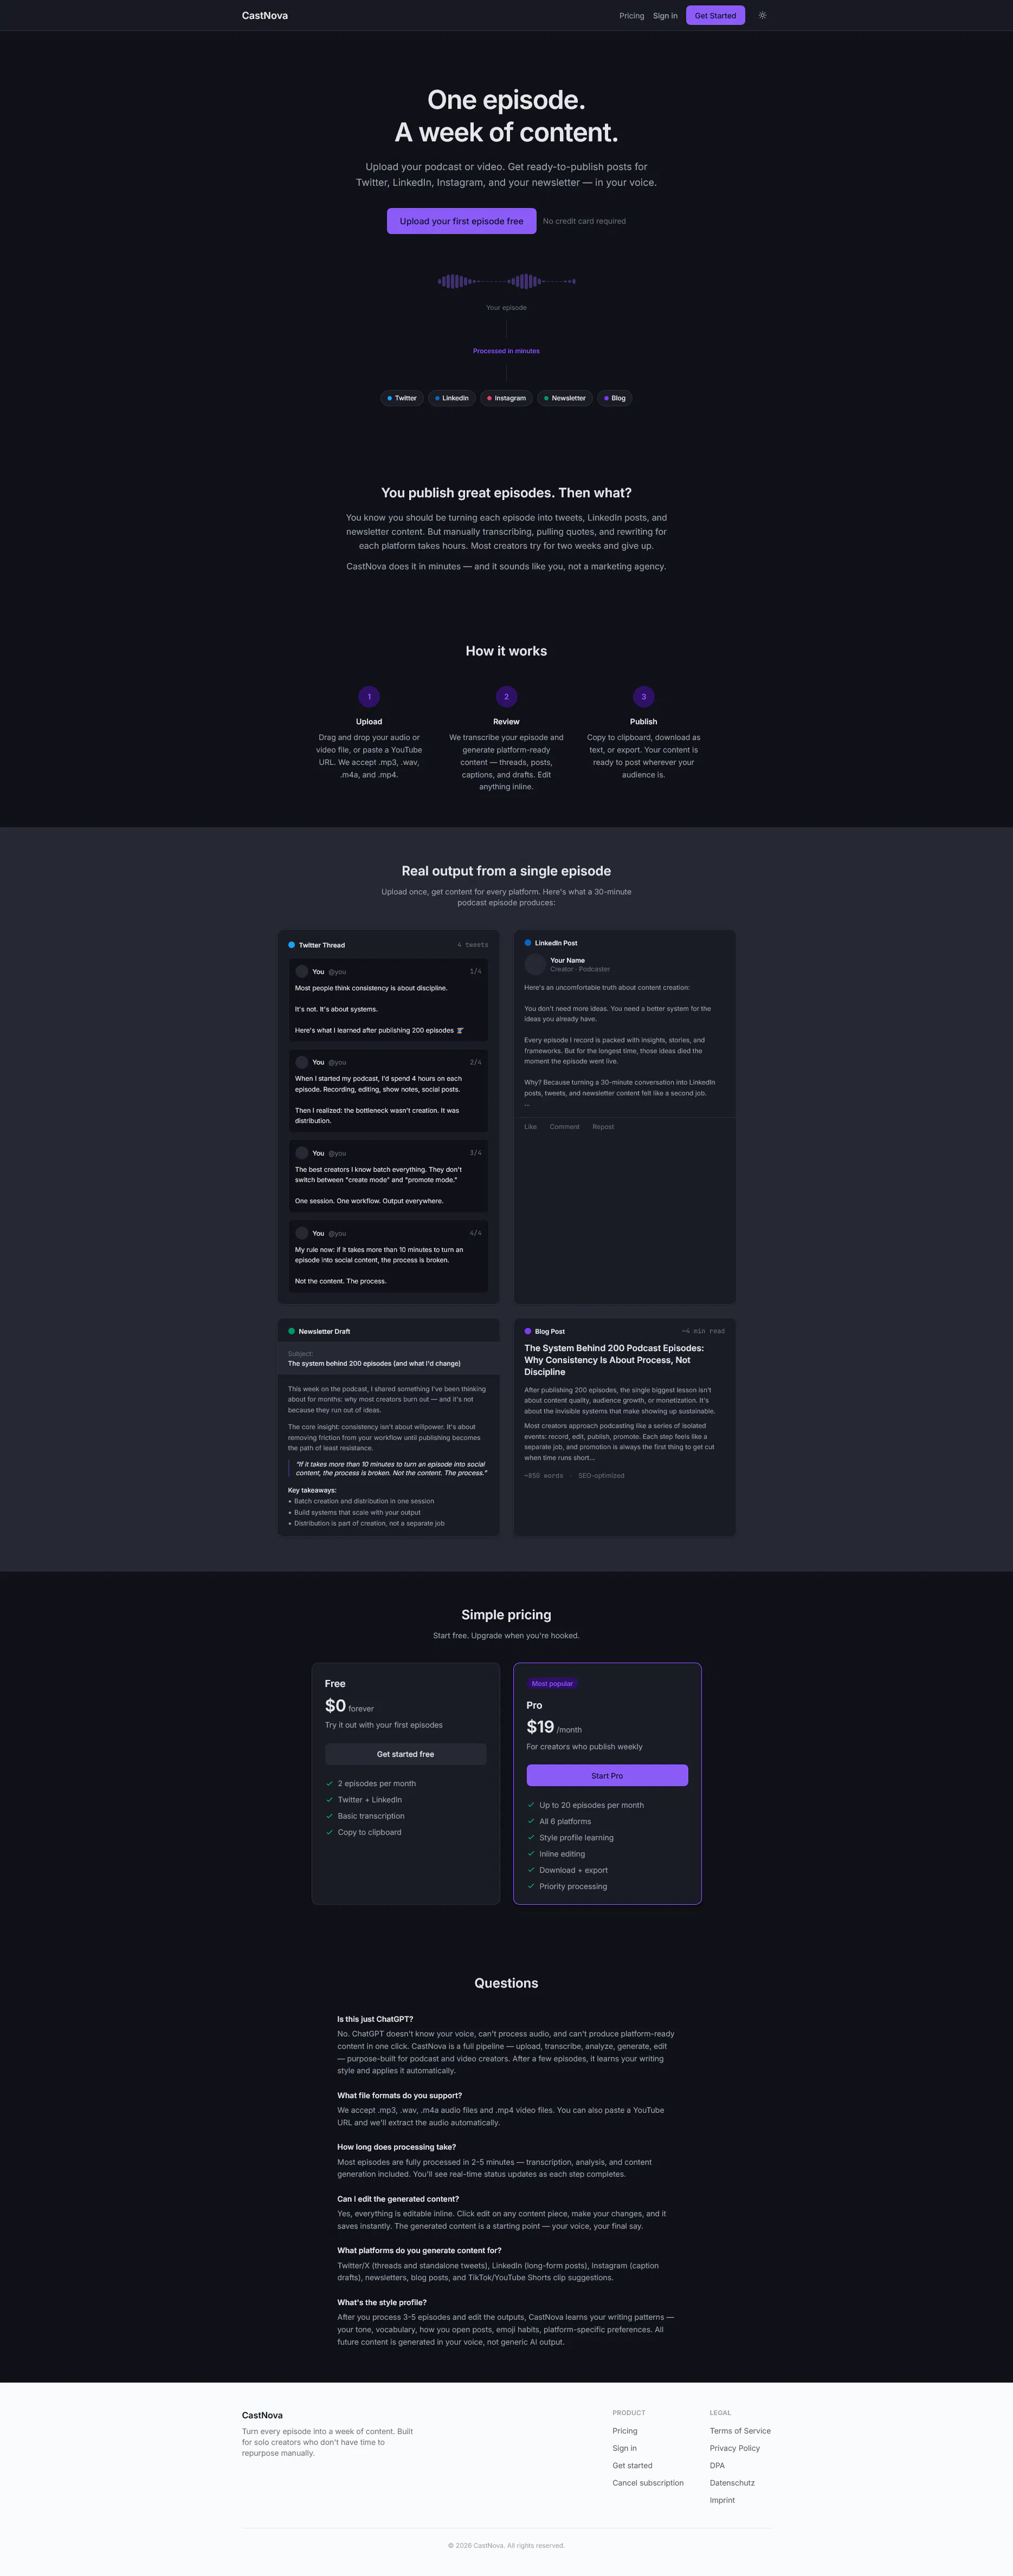Open the Imprint footer link
The width and height of the screenshot is (1013, 2576).
tap(722, 2500)
